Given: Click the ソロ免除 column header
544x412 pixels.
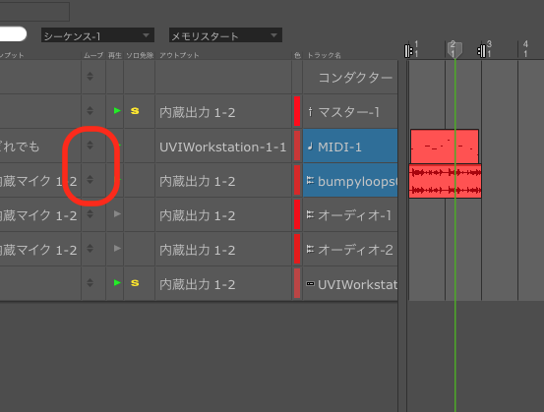Looking at the screenshot, I should point(140,55).
